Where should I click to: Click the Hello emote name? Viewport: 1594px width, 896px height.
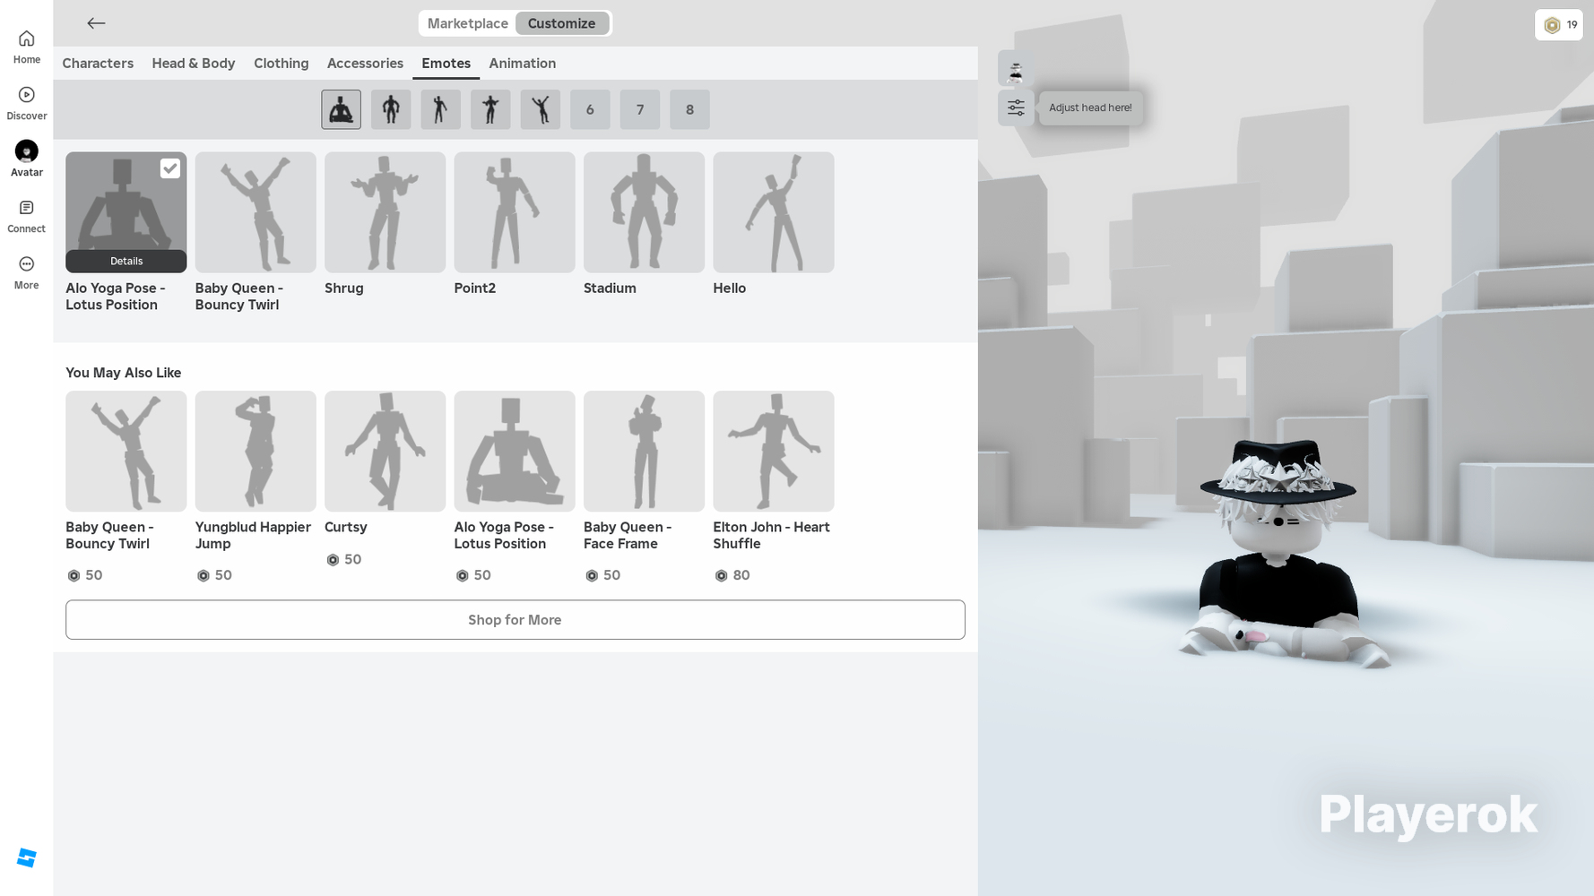click(730, 289)
